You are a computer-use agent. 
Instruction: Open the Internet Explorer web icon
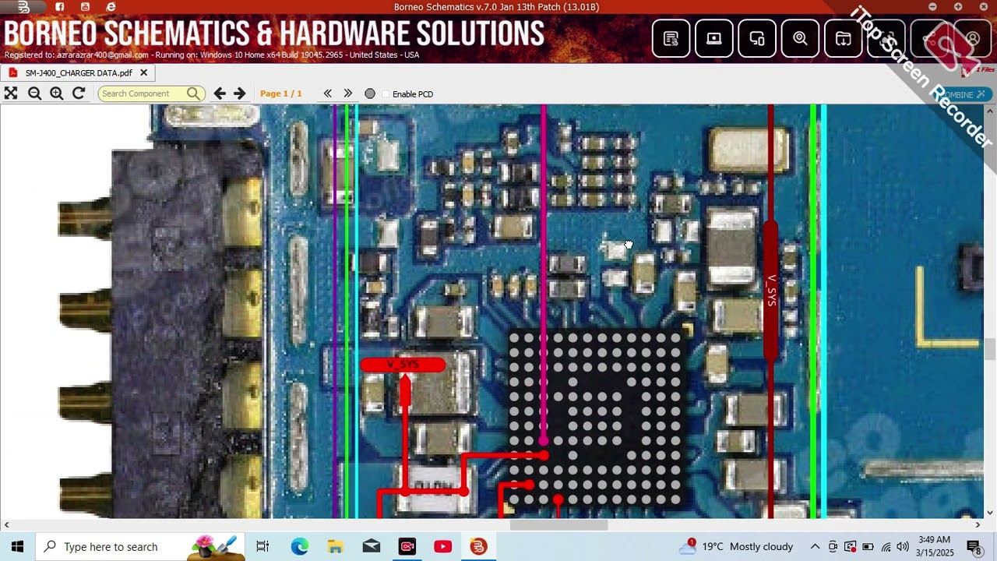111,7
